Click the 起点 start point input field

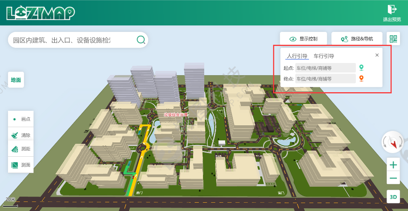coord(325,68)
